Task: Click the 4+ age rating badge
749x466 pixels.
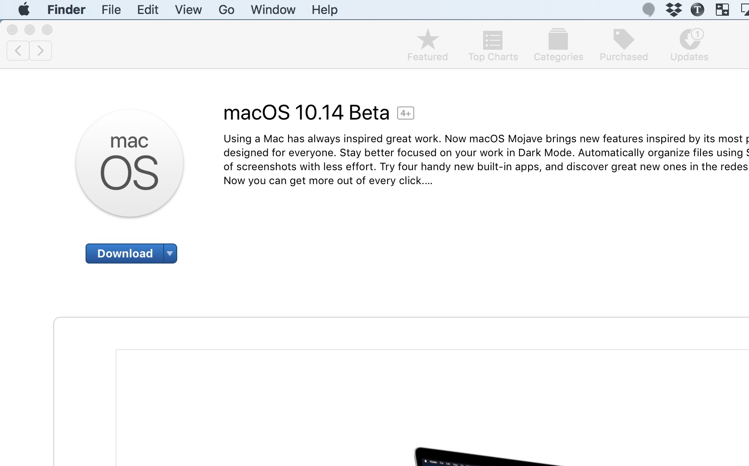Action: pyautogui.click(x=405, y=113)
